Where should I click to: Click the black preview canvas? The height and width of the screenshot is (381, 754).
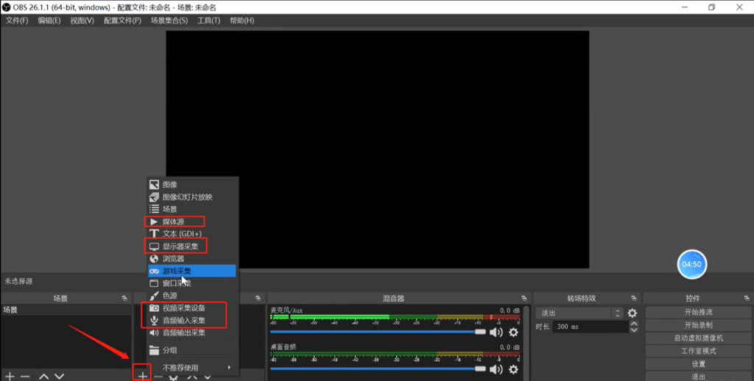(378, 149)
